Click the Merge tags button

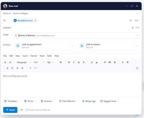pyautogui.click(x=89, y=101)
